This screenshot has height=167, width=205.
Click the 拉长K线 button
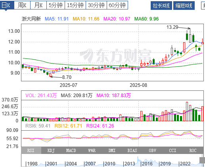161,6
